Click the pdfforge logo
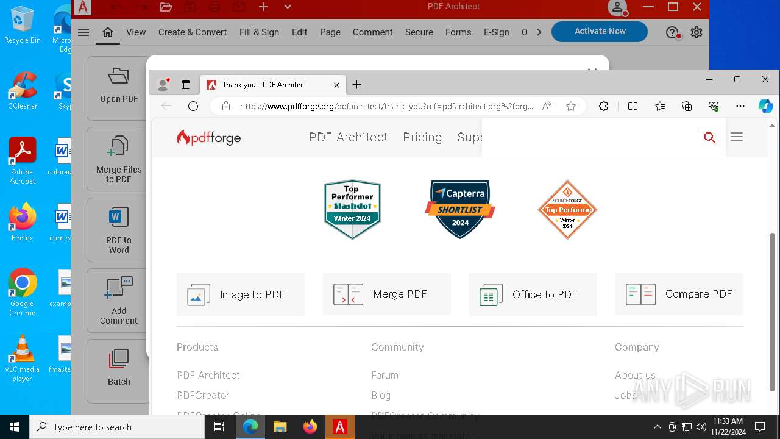780x439 pixels. [x=208, y=138]
